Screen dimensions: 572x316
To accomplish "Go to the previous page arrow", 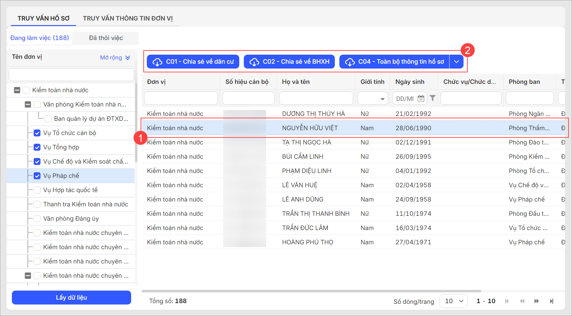I will point(522,301).
